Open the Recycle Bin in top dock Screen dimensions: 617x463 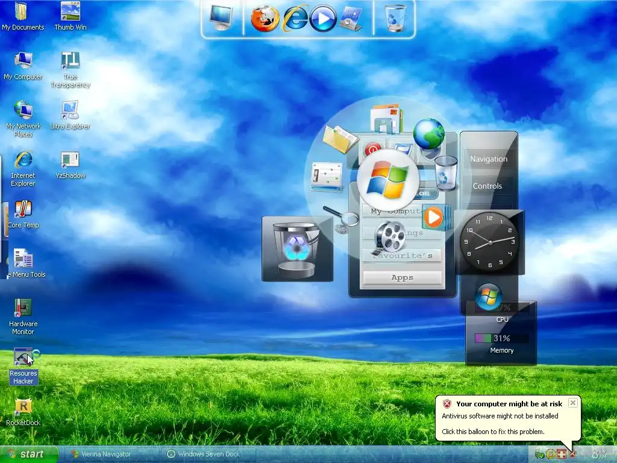(395, 18)
